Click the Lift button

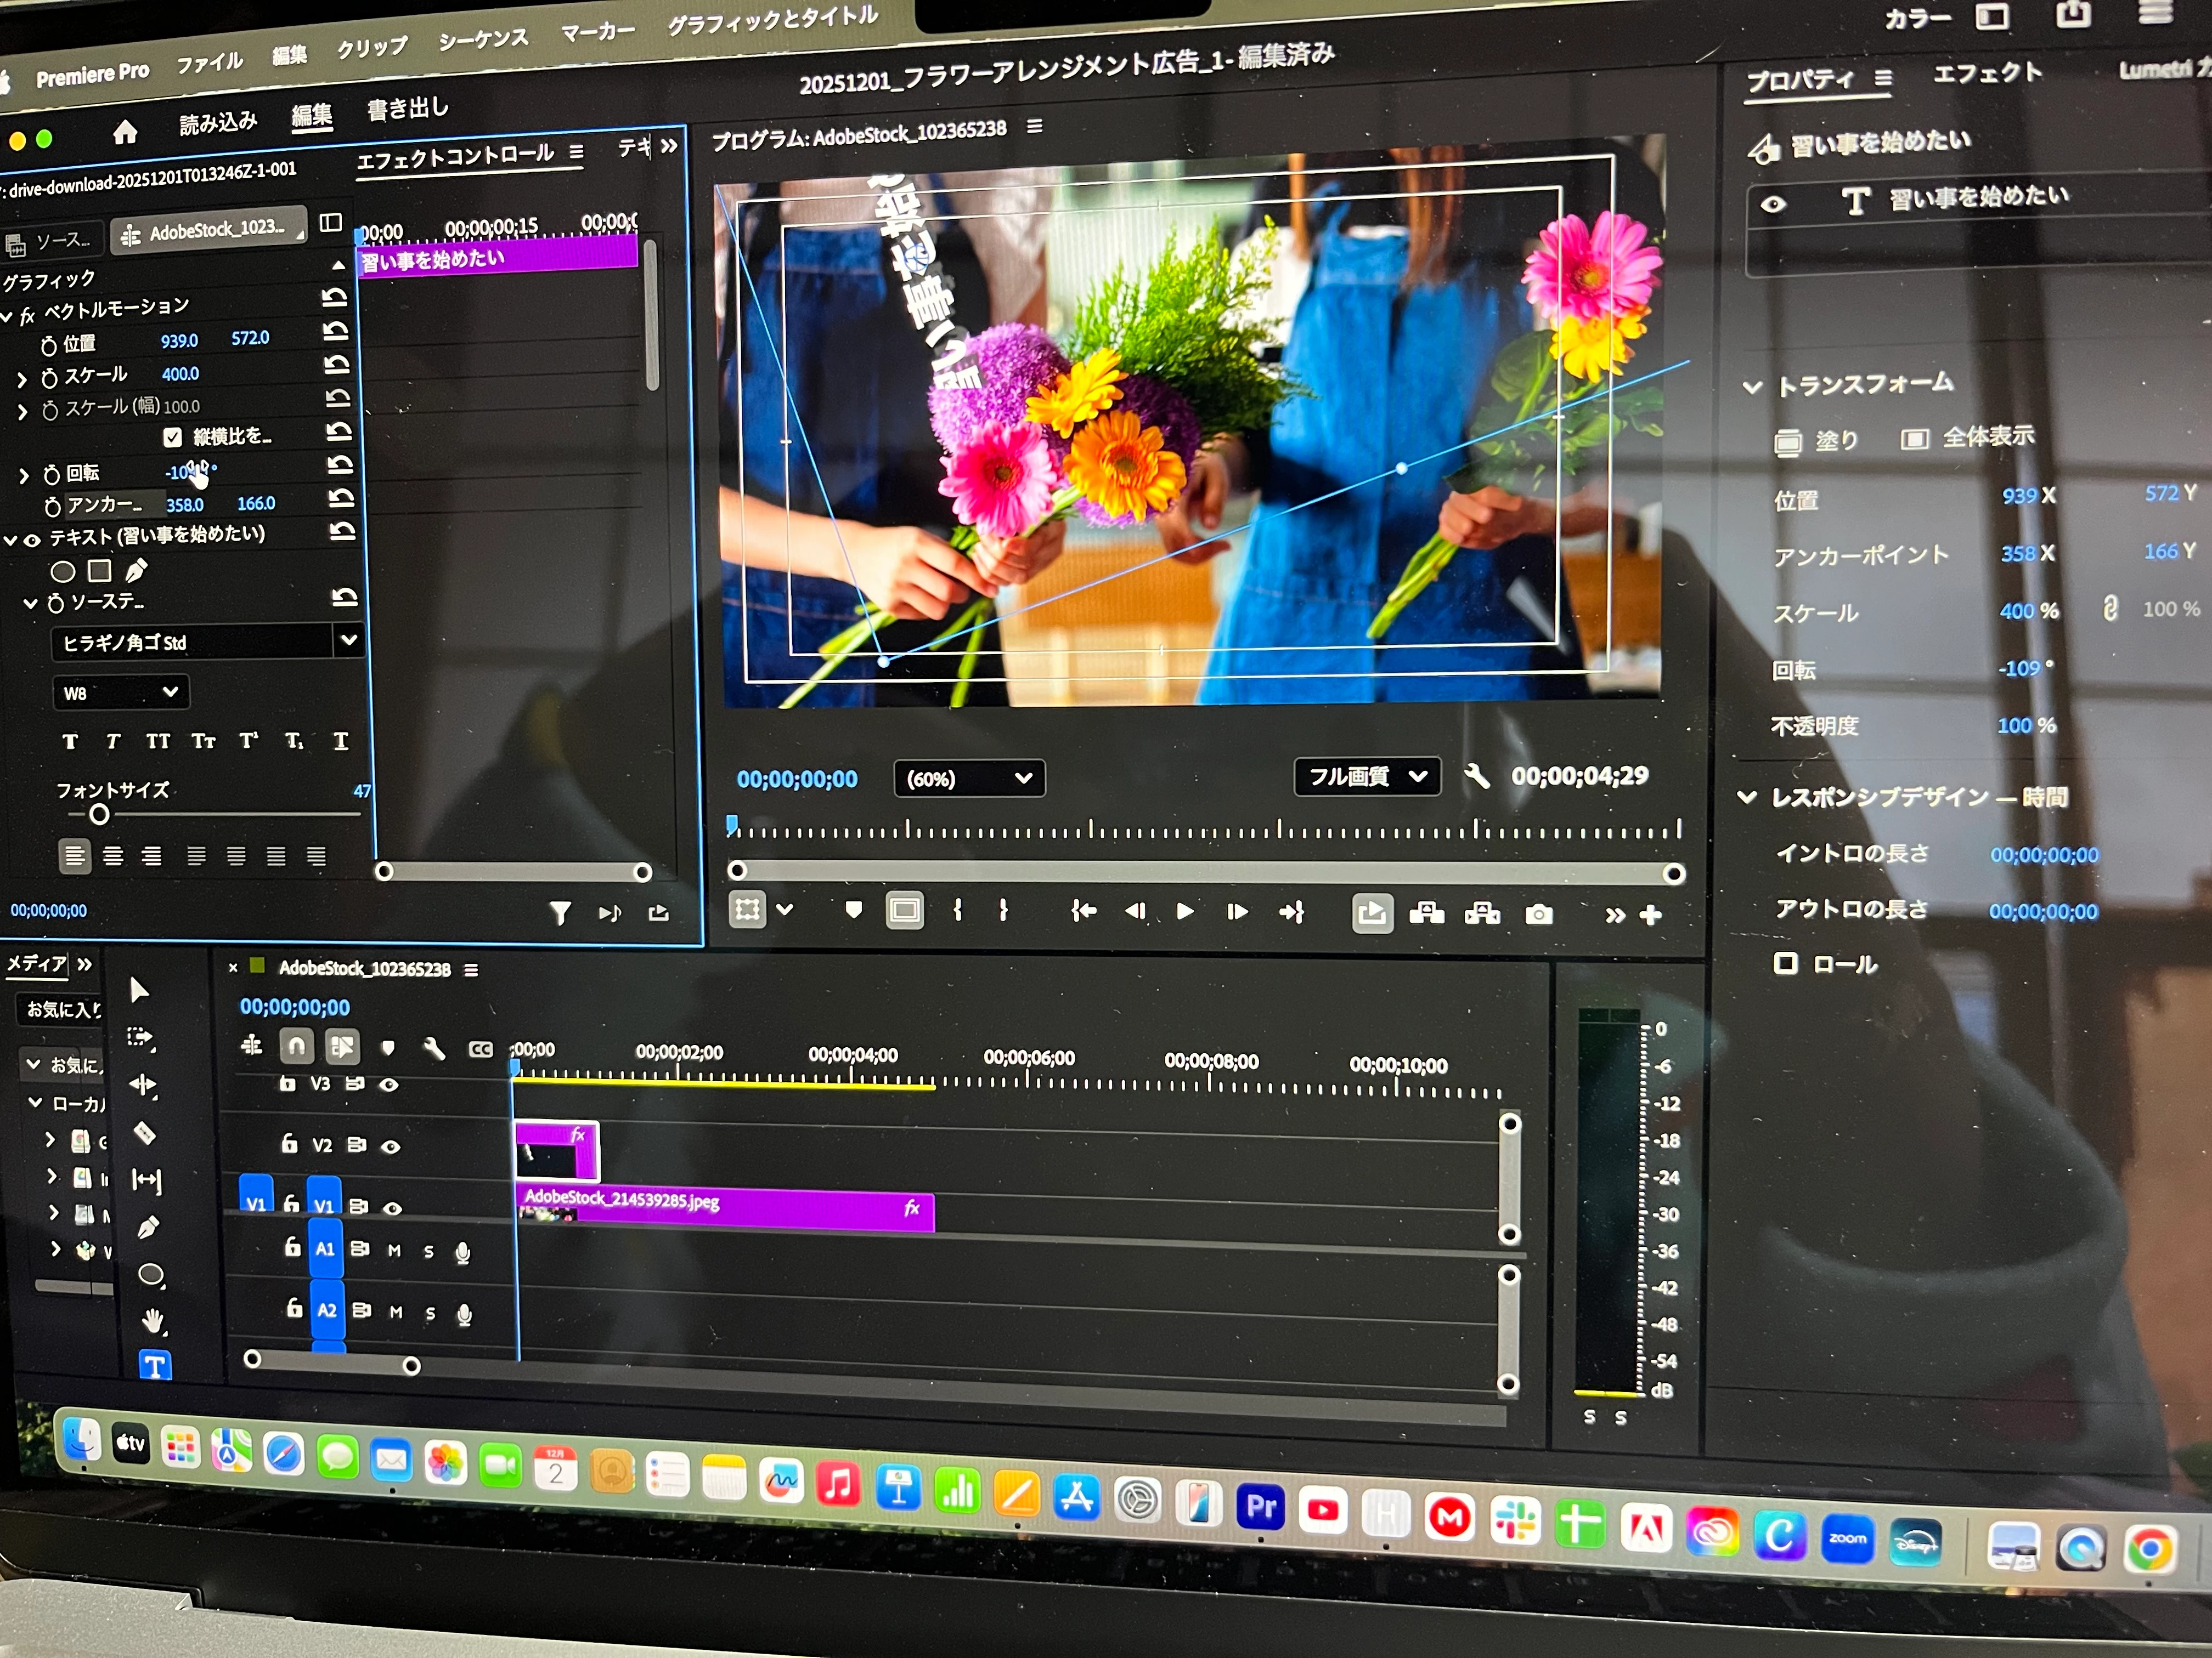(1426, 913)
